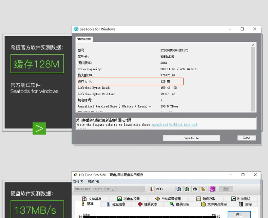The image size is (268, 218).
Task: Click the copy screenshot icon next to copy info
Action: pos(187,189)
